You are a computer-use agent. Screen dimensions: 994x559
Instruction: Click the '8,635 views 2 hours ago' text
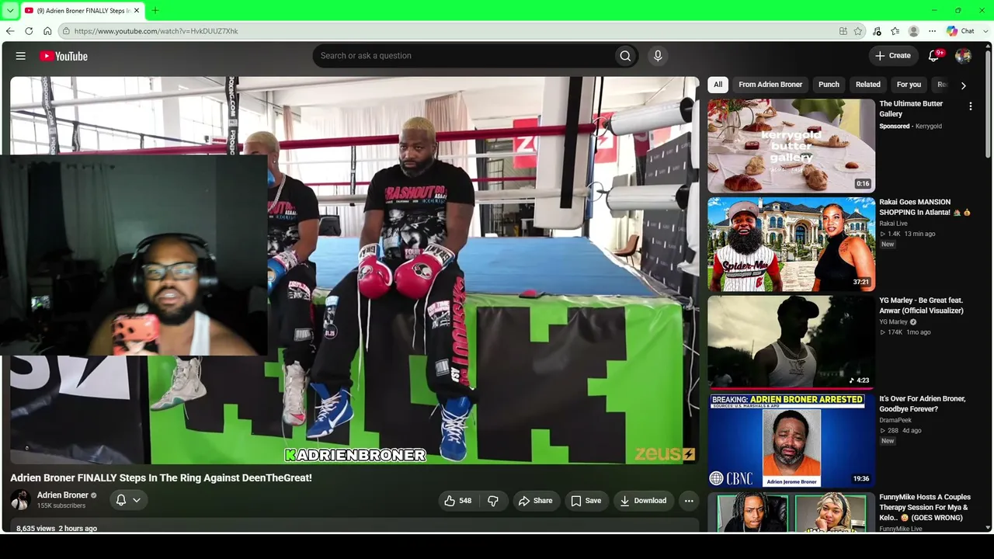tap(57, 529)
